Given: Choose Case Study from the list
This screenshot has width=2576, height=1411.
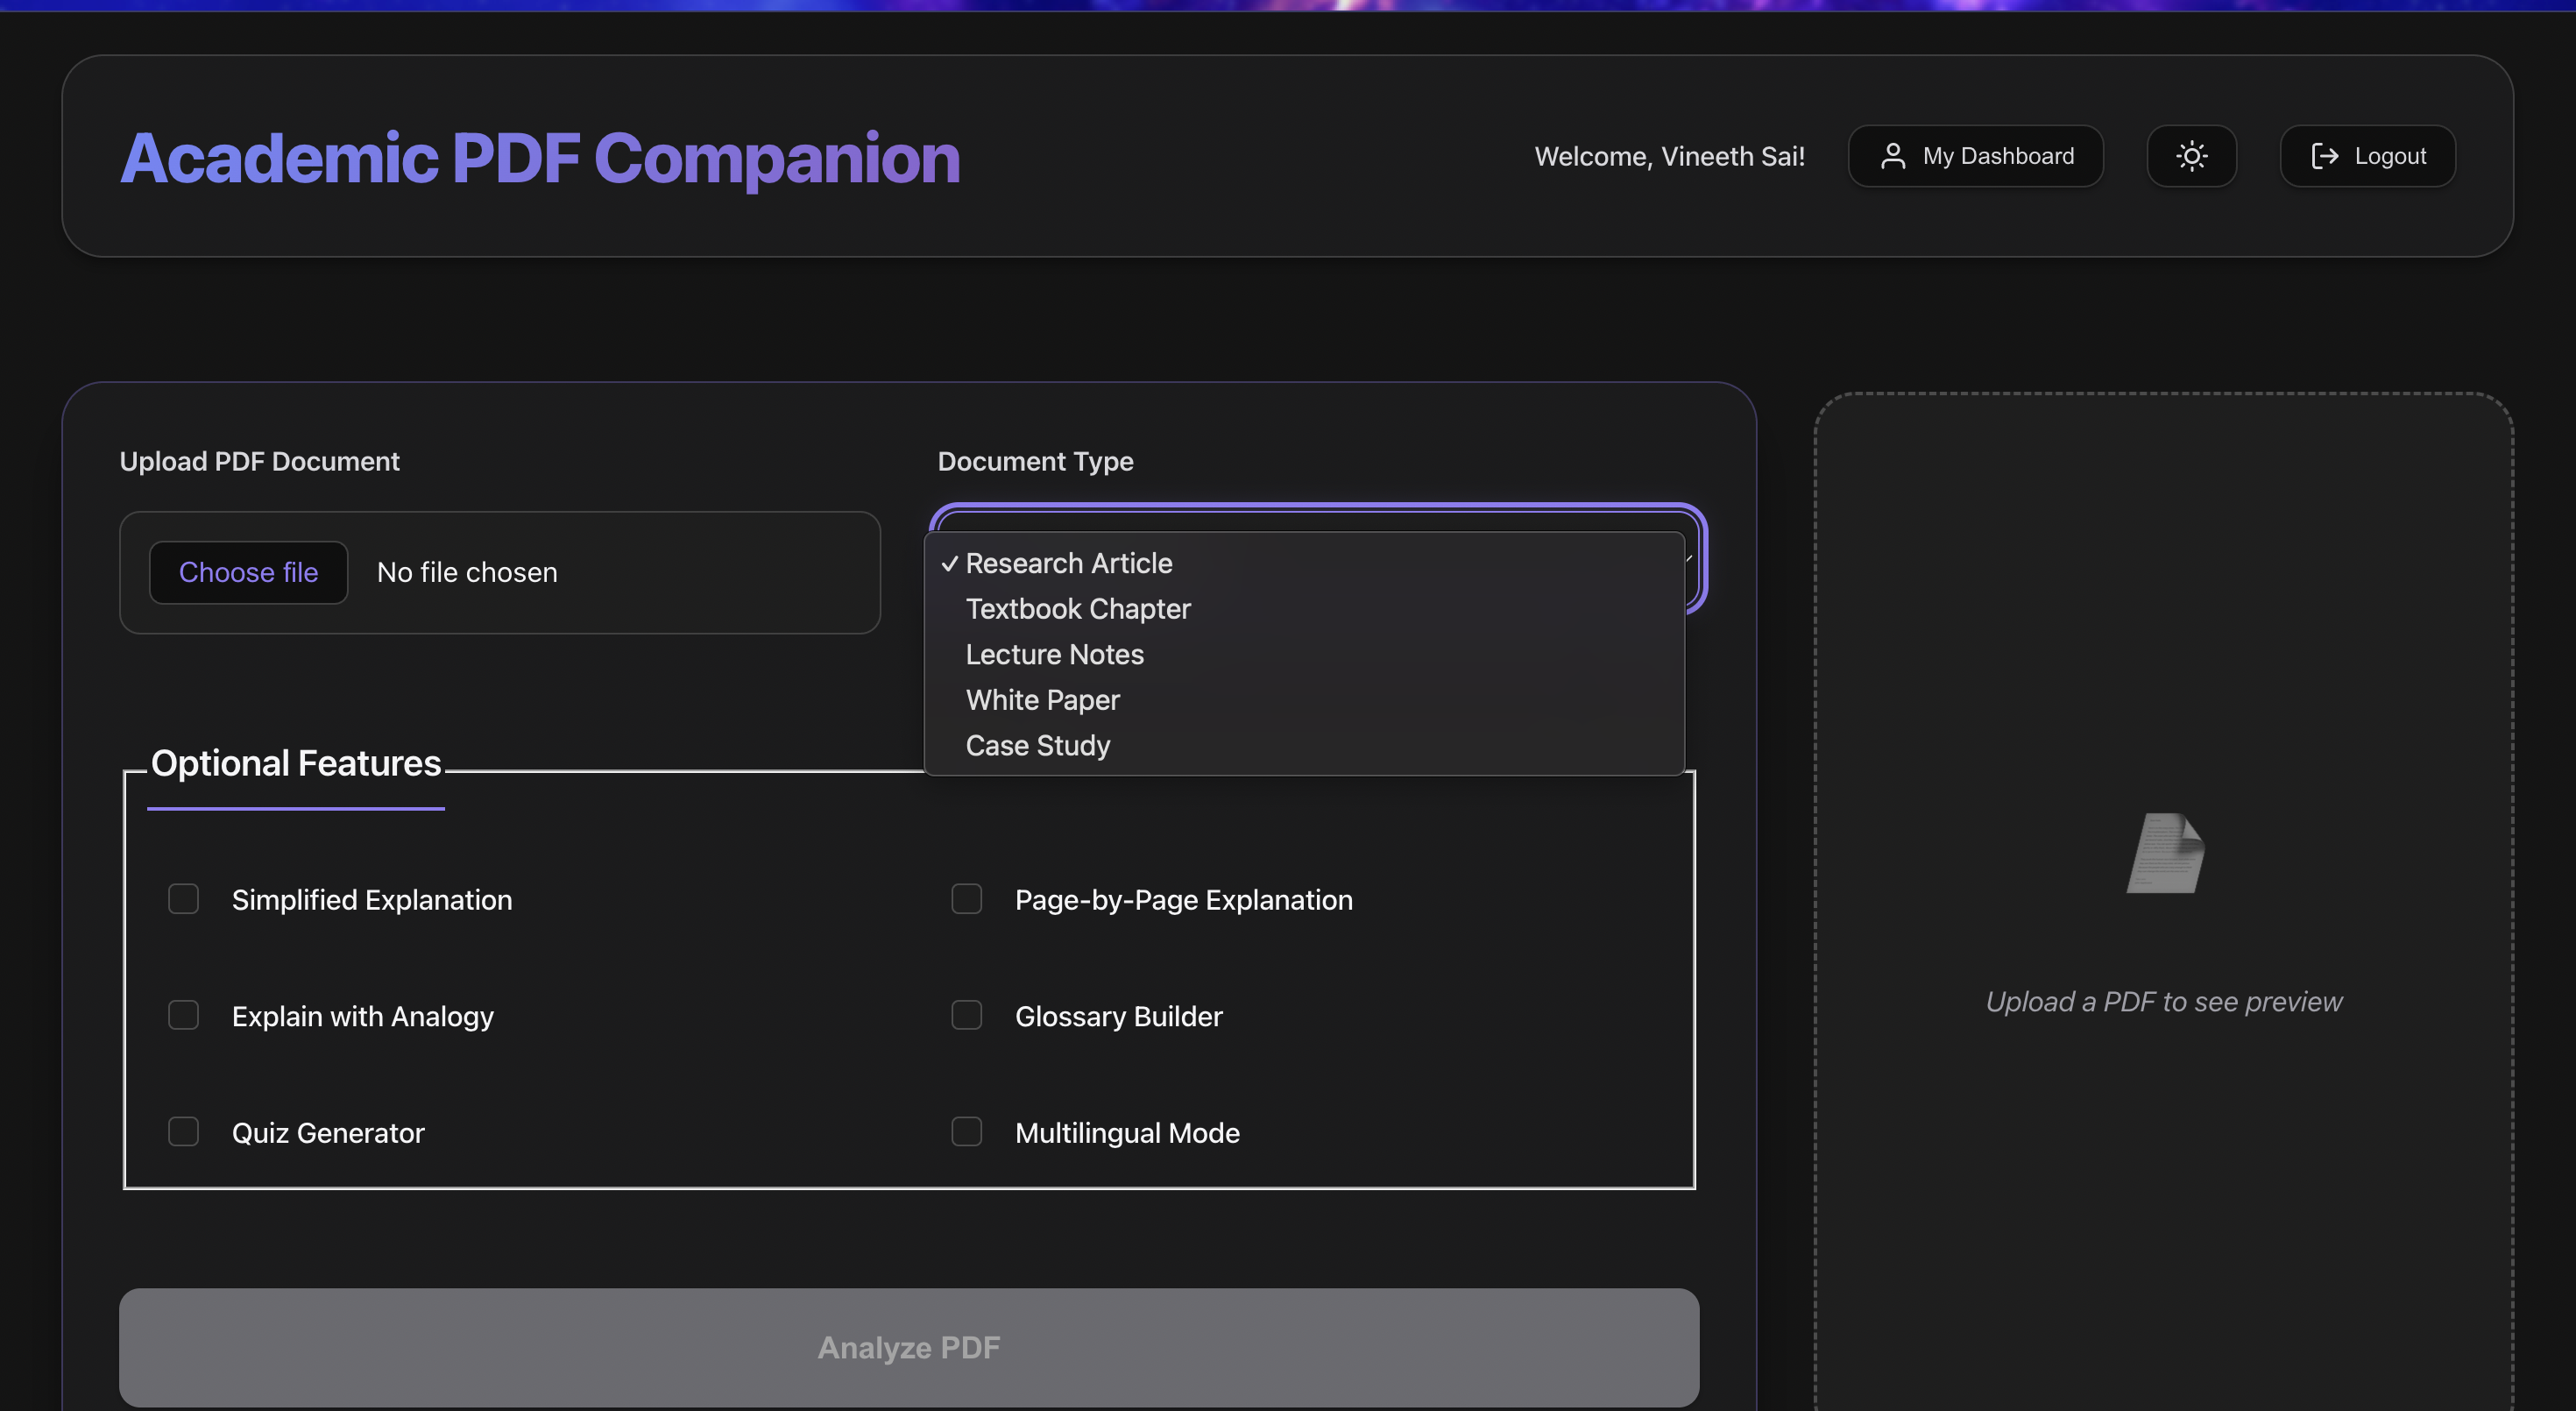Looking at the screenshot, I should tap(1037, 745).
